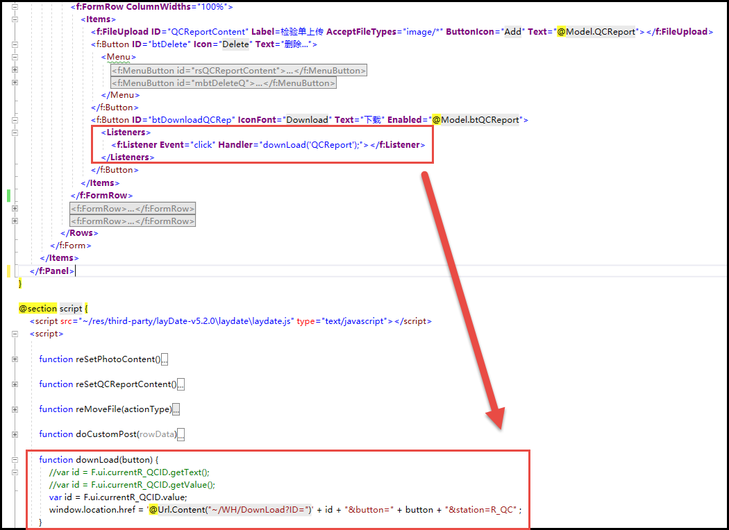The width and height of the screenshot is (729, 530).
Task: Collapse the script tag block outline
Action: [15, 334]
